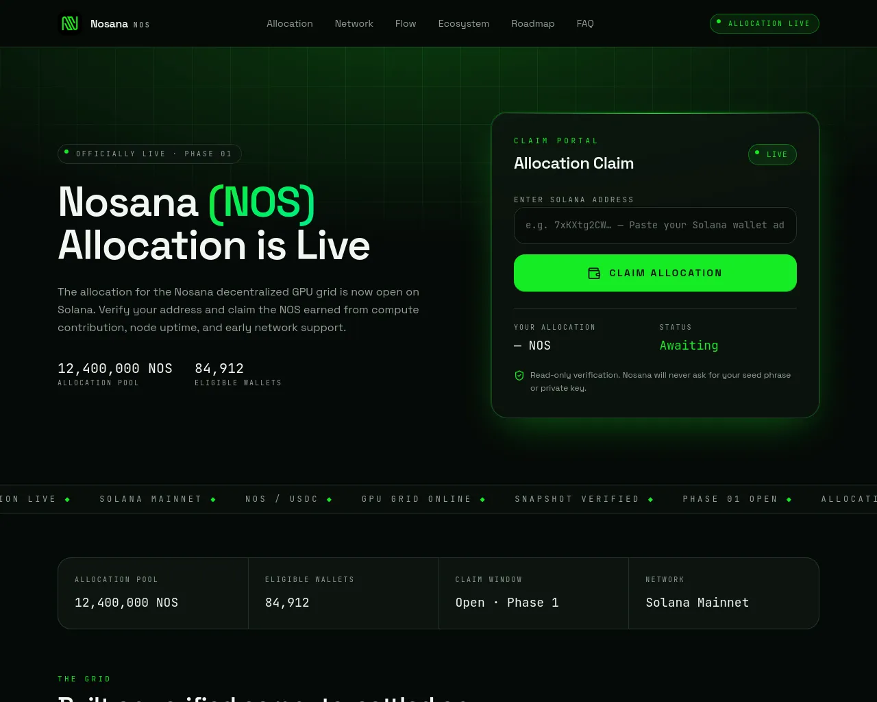
Task: Focus the Solana address input field
Action: 655,226
